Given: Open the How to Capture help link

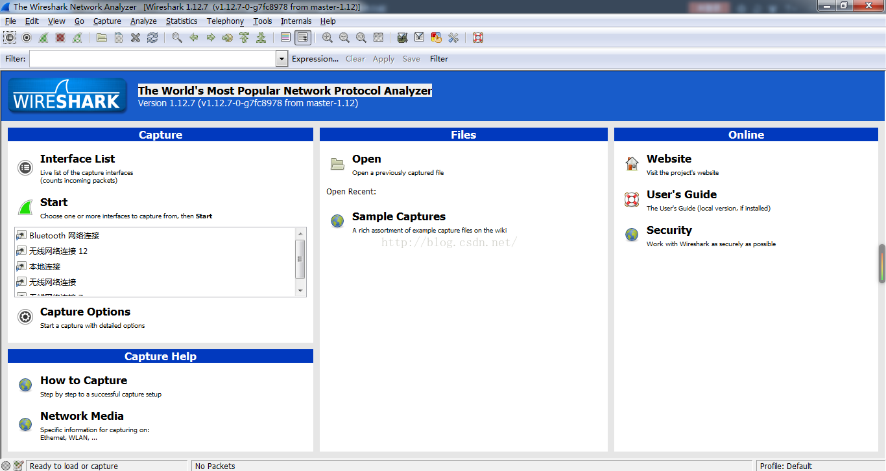Looking at the screenshot, I should (x=84, y=380).
